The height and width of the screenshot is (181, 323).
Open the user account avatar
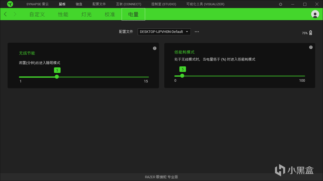pos(315,14)
